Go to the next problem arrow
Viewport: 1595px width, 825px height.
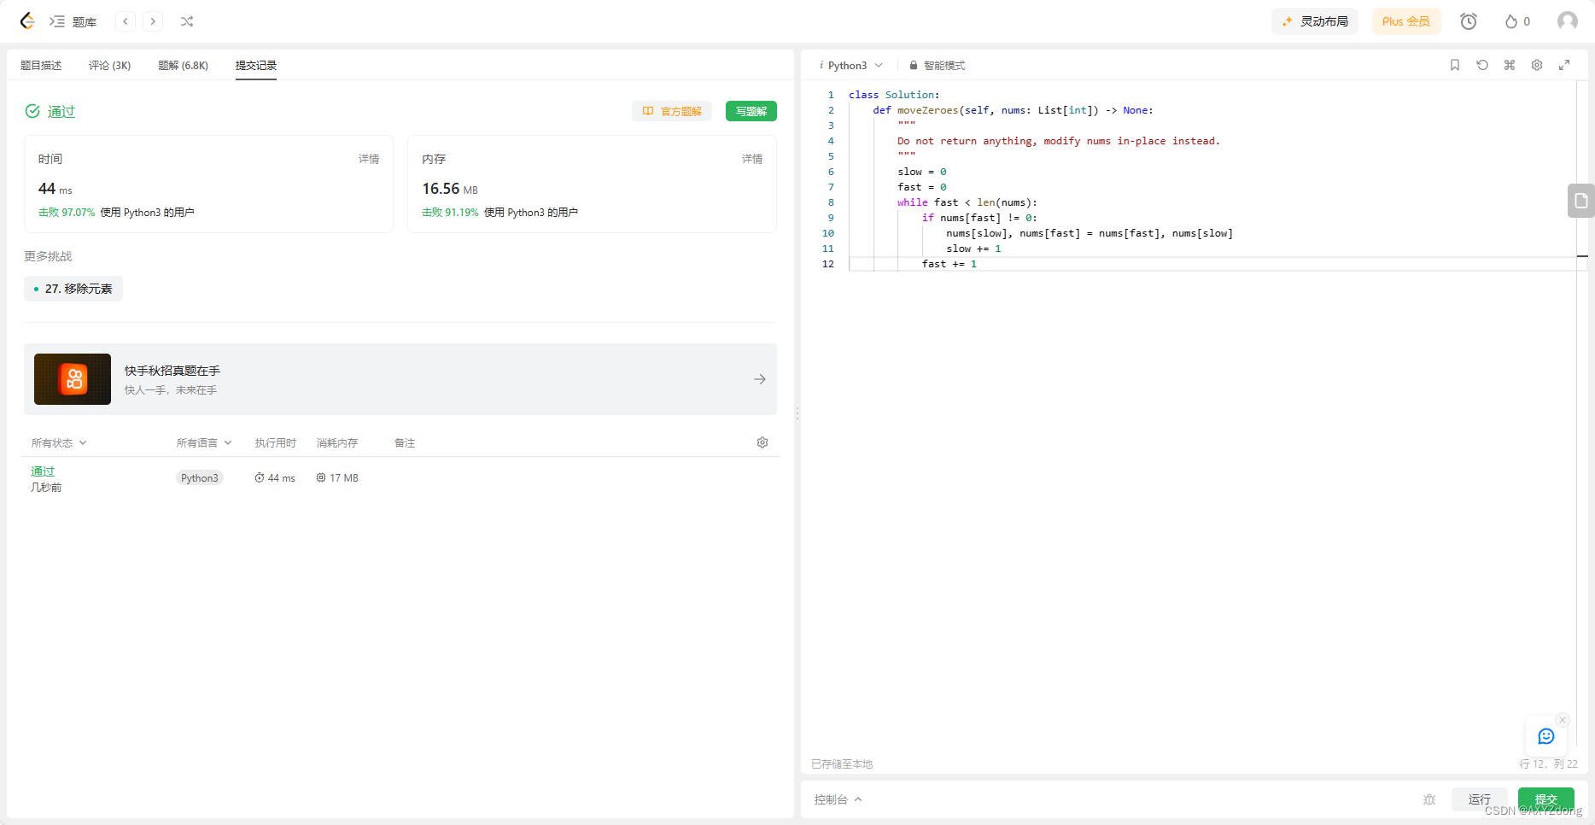point(153,21)
